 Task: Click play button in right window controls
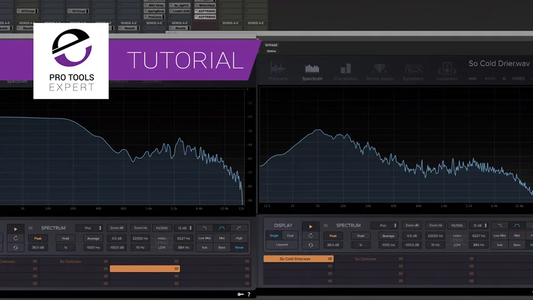point(310,226)
